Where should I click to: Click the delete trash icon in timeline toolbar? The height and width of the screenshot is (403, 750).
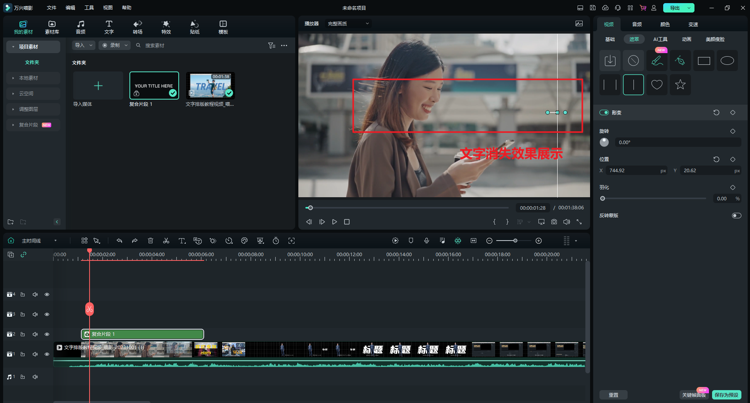(151, 241)
